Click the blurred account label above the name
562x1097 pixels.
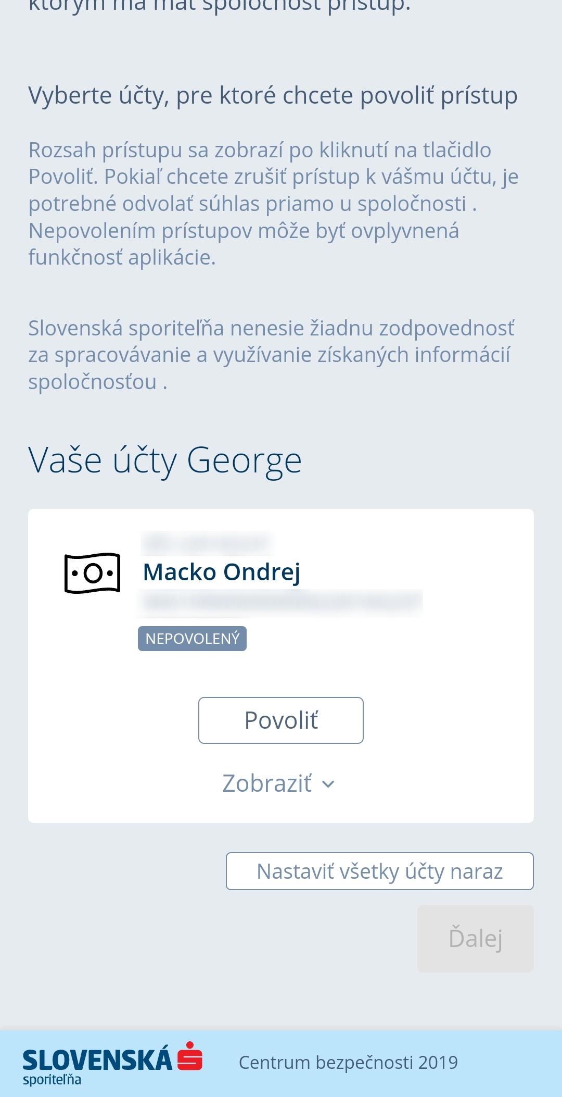207,543
